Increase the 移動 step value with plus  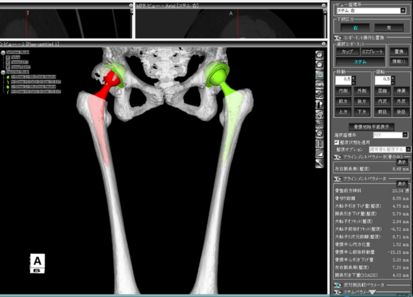(x=353, y=77)
